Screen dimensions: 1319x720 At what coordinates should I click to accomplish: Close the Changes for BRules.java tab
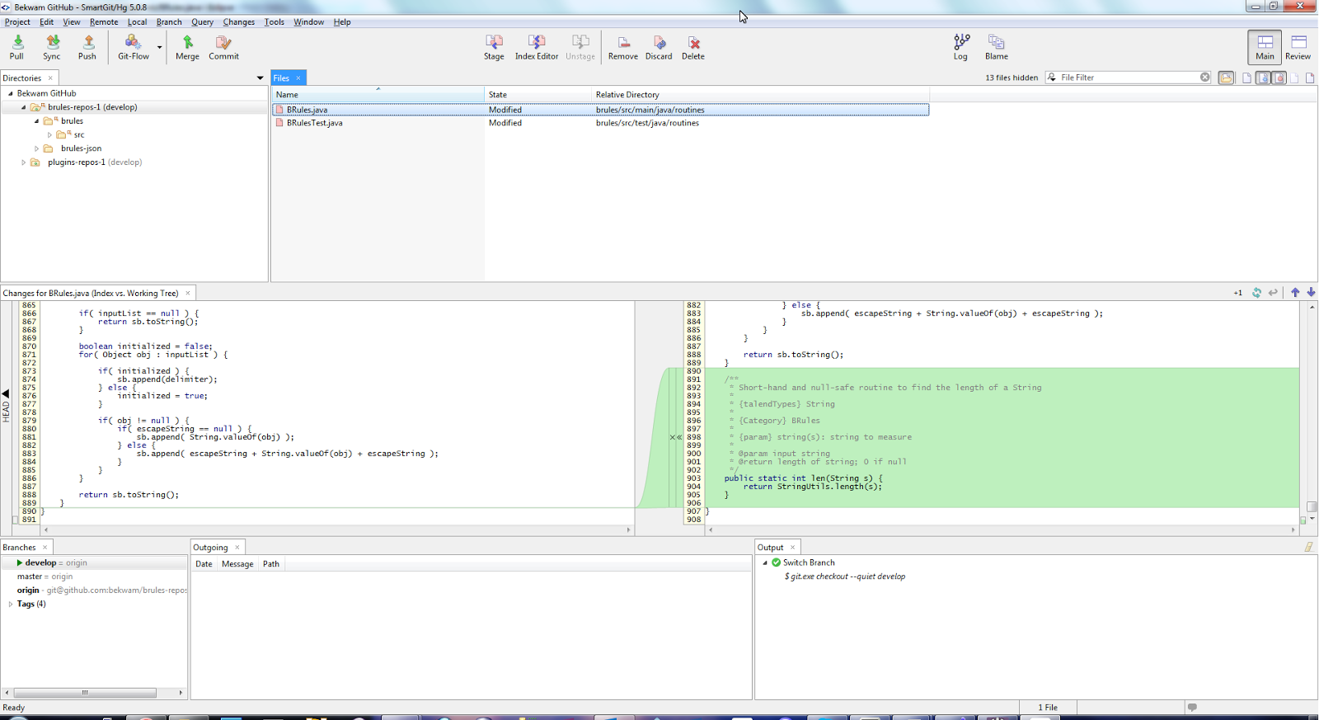(188, 293)
